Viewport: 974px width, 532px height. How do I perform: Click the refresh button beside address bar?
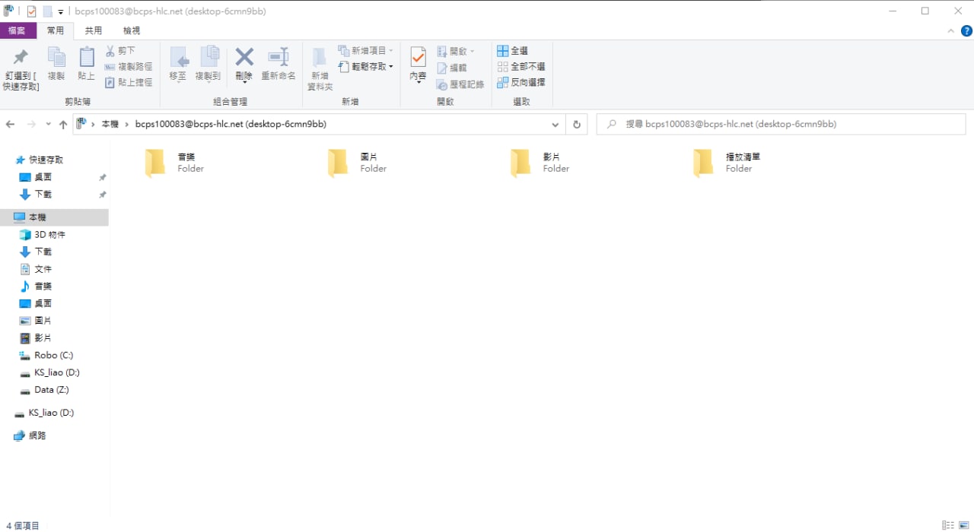pyautogui.click(x=577, y=125)
